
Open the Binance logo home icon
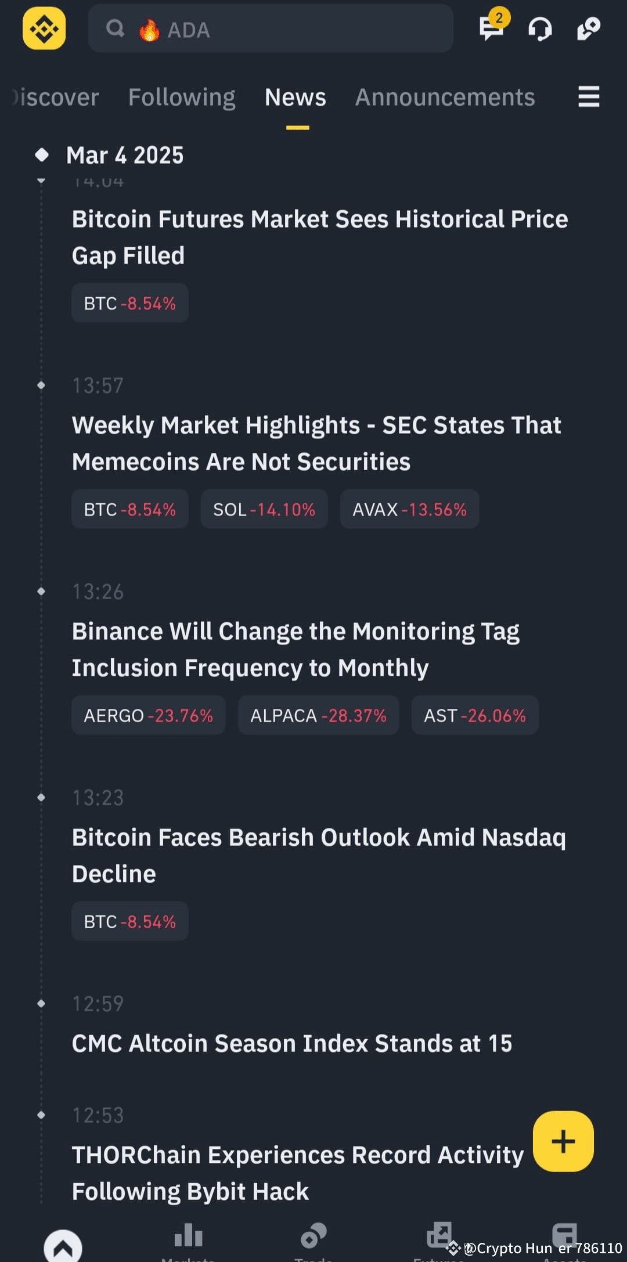point(44,28)
